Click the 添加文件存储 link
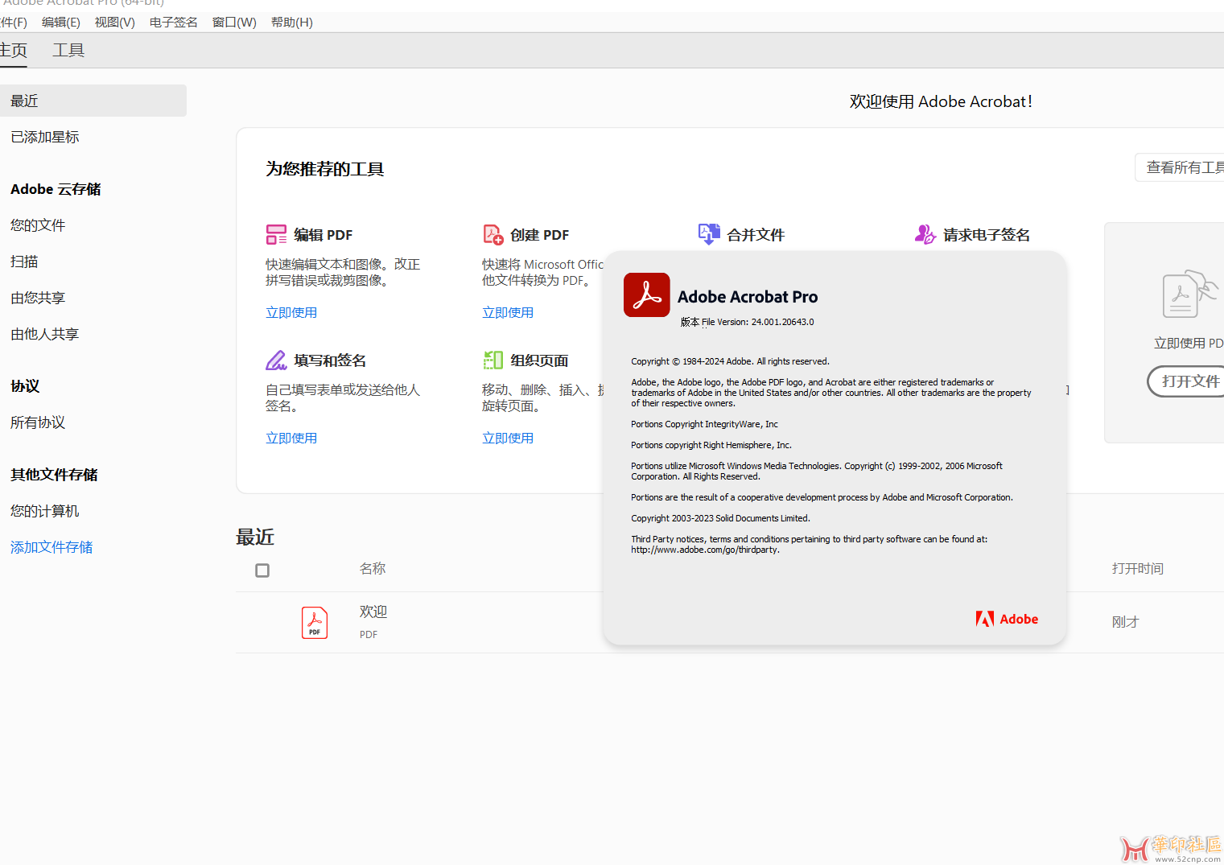The image size is (1224, 865). point(52,547)
